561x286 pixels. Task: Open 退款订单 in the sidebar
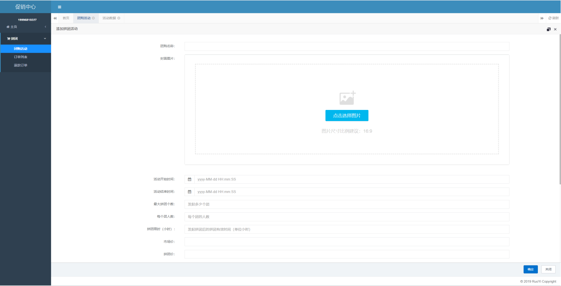[21, 65]
